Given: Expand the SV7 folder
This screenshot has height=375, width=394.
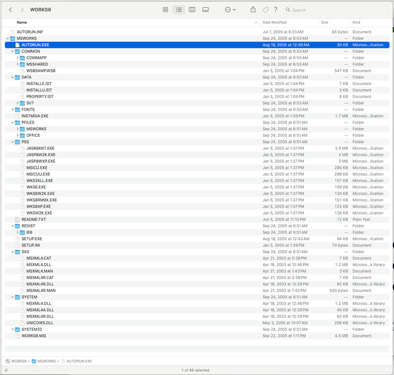Looking at the screenshot, I should point(17,103).
